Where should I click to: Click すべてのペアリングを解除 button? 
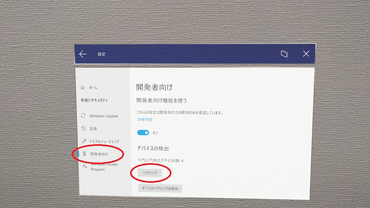(x=160, y=188)
